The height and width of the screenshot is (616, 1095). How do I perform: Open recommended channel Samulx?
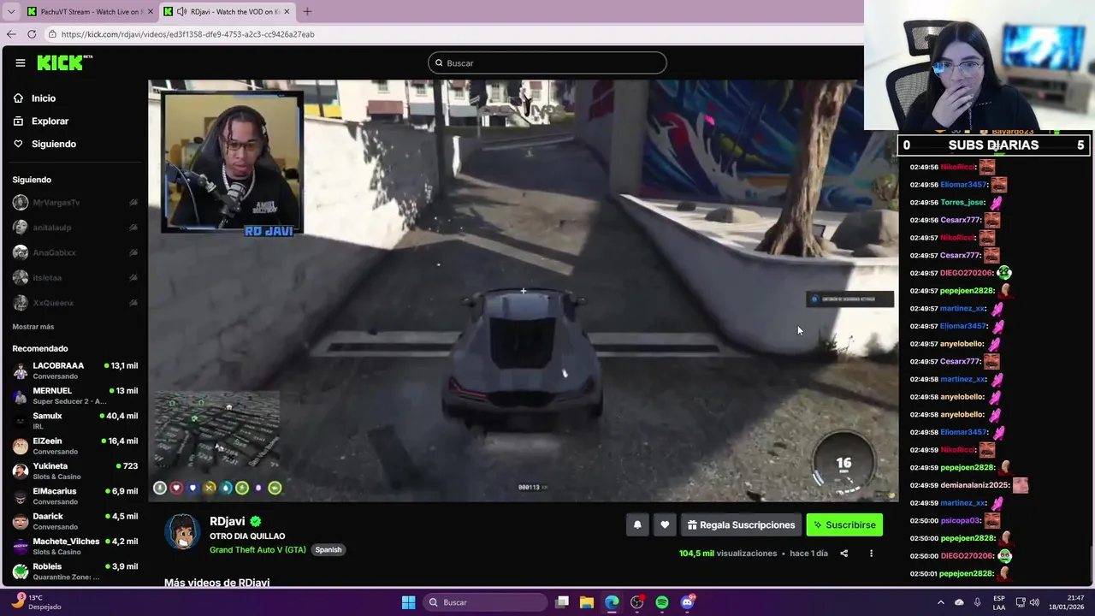pyautogui.click(x=74, y=420)
